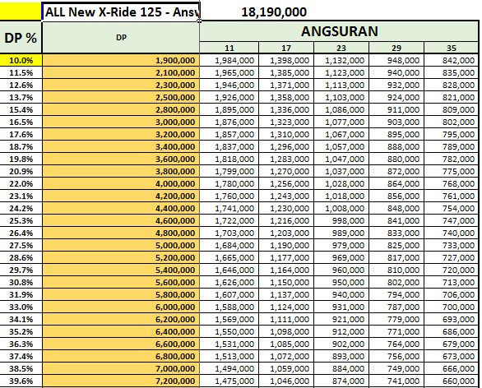
Task: Select the ALL New X-Ride 125 product cell
Action: (x=120, y=12)
